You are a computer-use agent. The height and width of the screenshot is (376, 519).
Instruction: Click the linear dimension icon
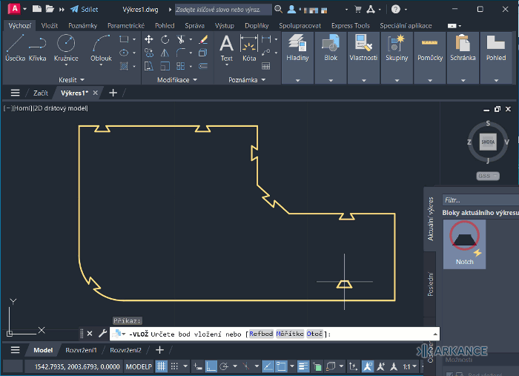point(266,39)
